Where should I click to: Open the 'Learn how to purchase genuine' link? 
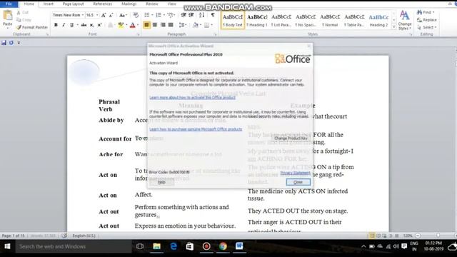point(196,129)
